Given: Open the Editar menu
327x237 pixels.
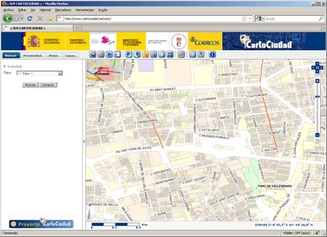Looking at the screenshot, I should tap(22, 10).
